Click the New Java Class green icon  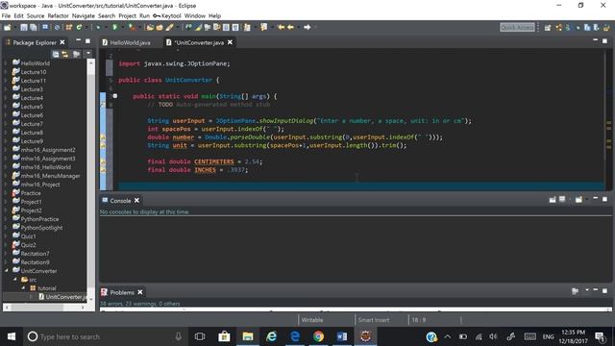pos(79,27)
